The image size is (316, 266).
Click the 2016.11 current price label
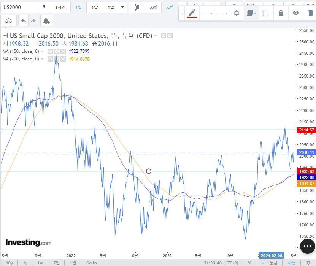(x=306, y=152)
